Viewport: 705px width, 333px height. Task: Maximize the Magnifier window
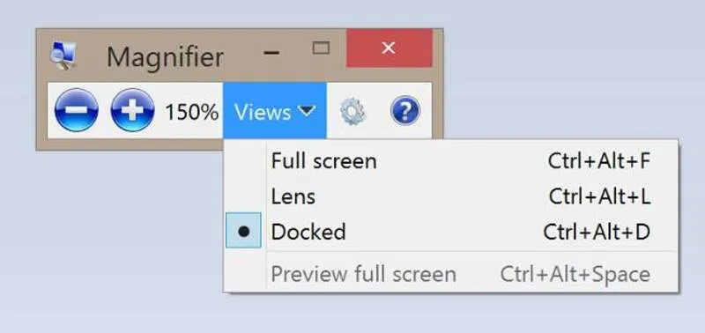(x=321, y=48)
